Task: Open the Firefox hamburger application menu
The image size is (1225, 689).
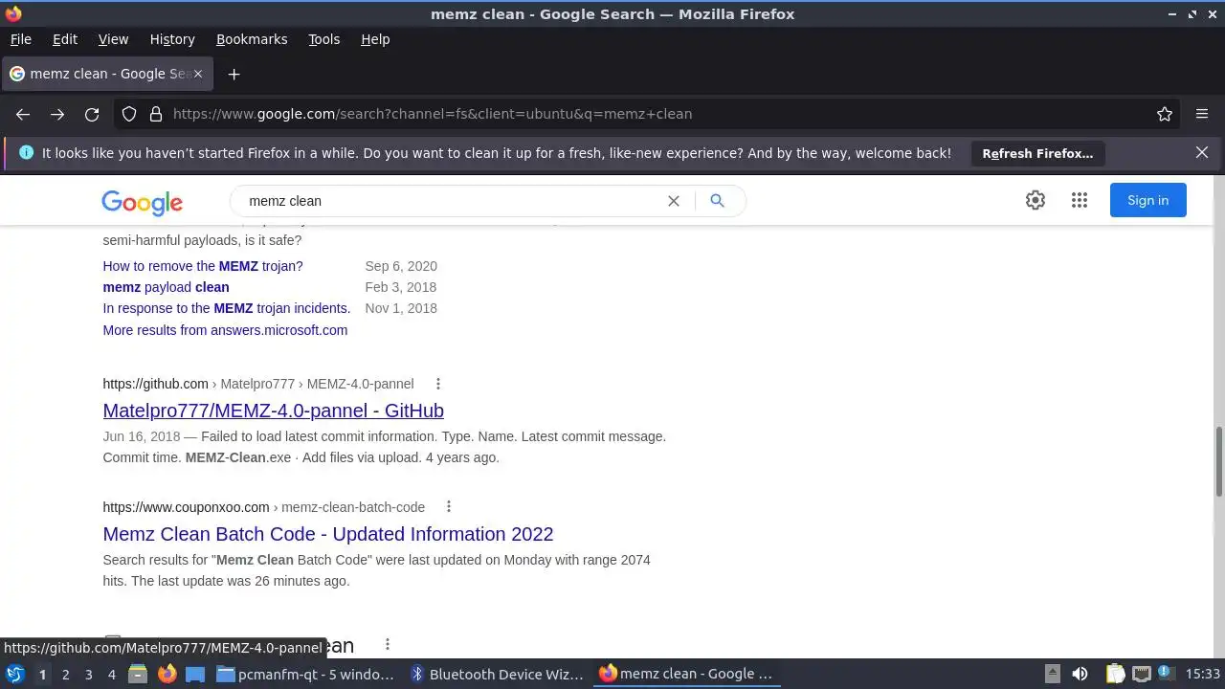Action: [x=1202, y=114]
